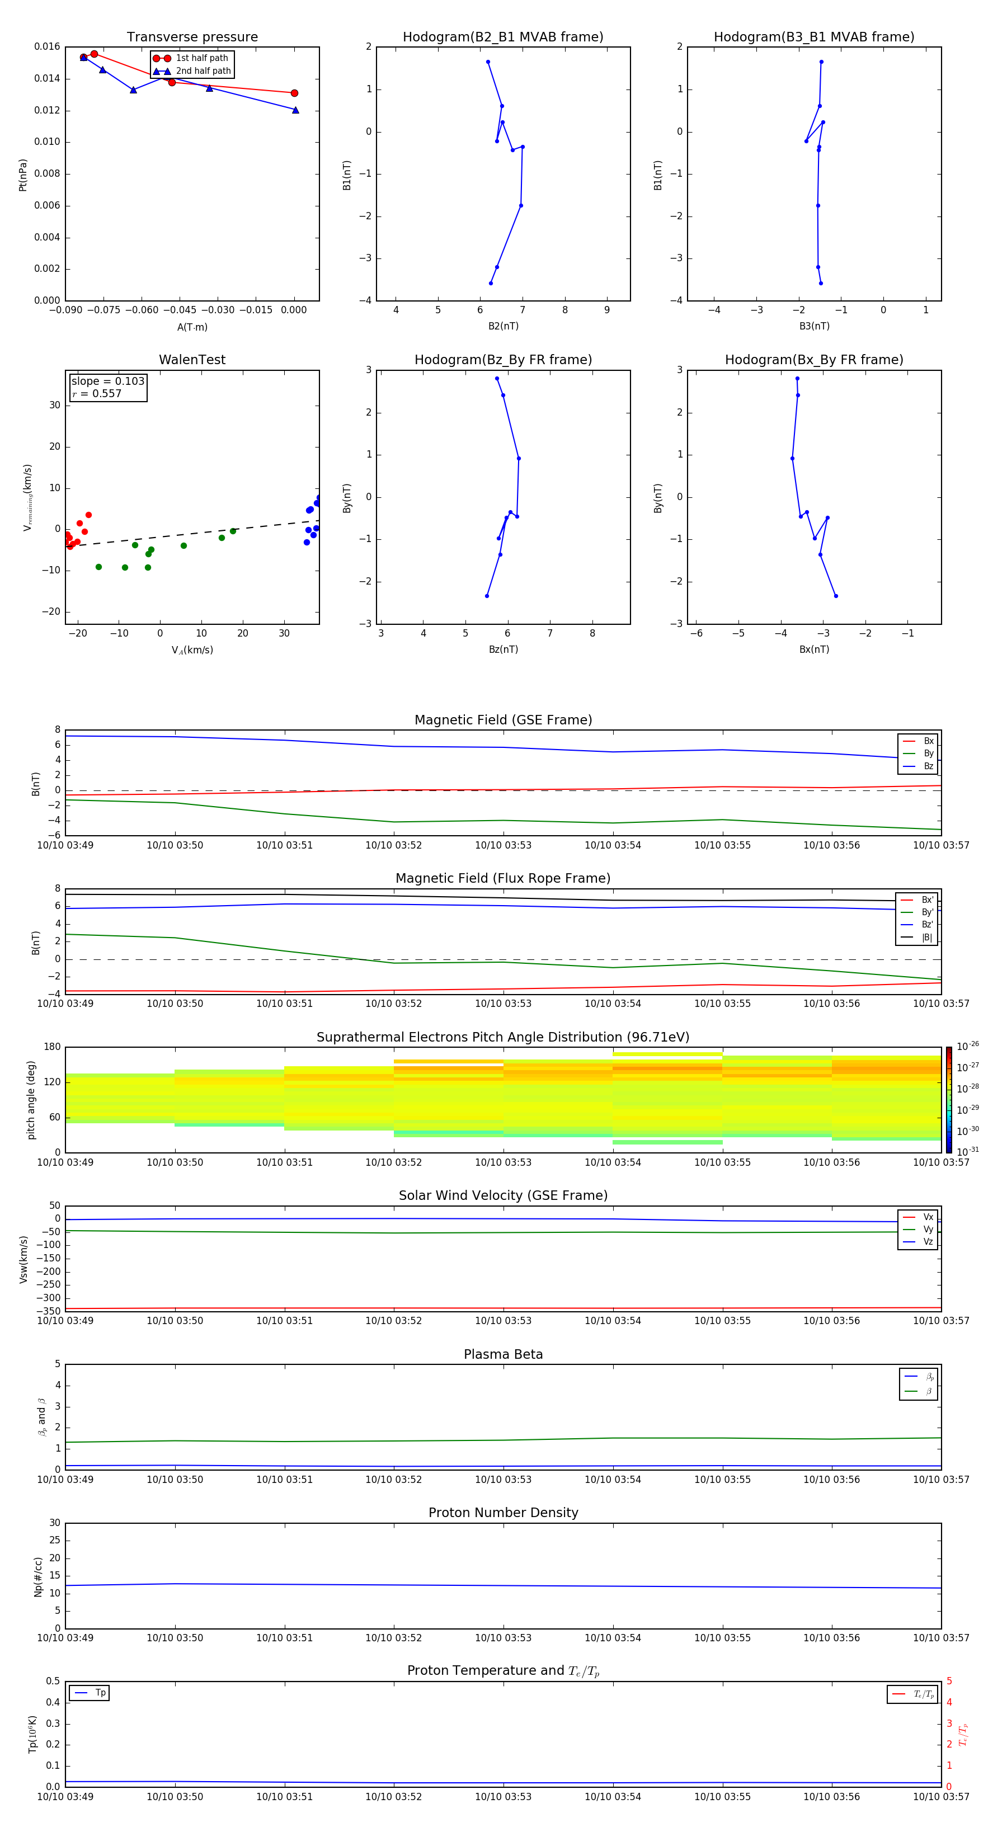The height and width of the screenshot is (1846, 1007).
Task: Click the 'Proton Number Density' title
Action: pos(503,1513)
